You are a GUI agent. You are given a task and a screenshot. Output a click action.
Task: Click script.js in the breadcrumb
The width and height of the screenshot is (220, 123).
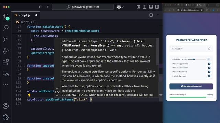tap(26, 22)
